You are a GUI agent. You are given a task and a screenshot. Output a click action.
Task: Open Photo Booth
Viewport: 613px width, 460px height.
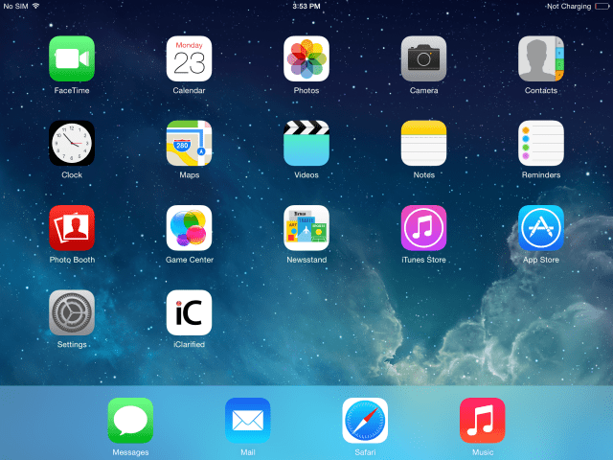pos(72,228)
